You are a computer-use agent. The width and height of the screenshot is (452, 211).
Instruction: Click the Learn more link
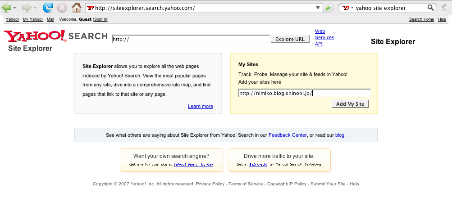point(201,106)
